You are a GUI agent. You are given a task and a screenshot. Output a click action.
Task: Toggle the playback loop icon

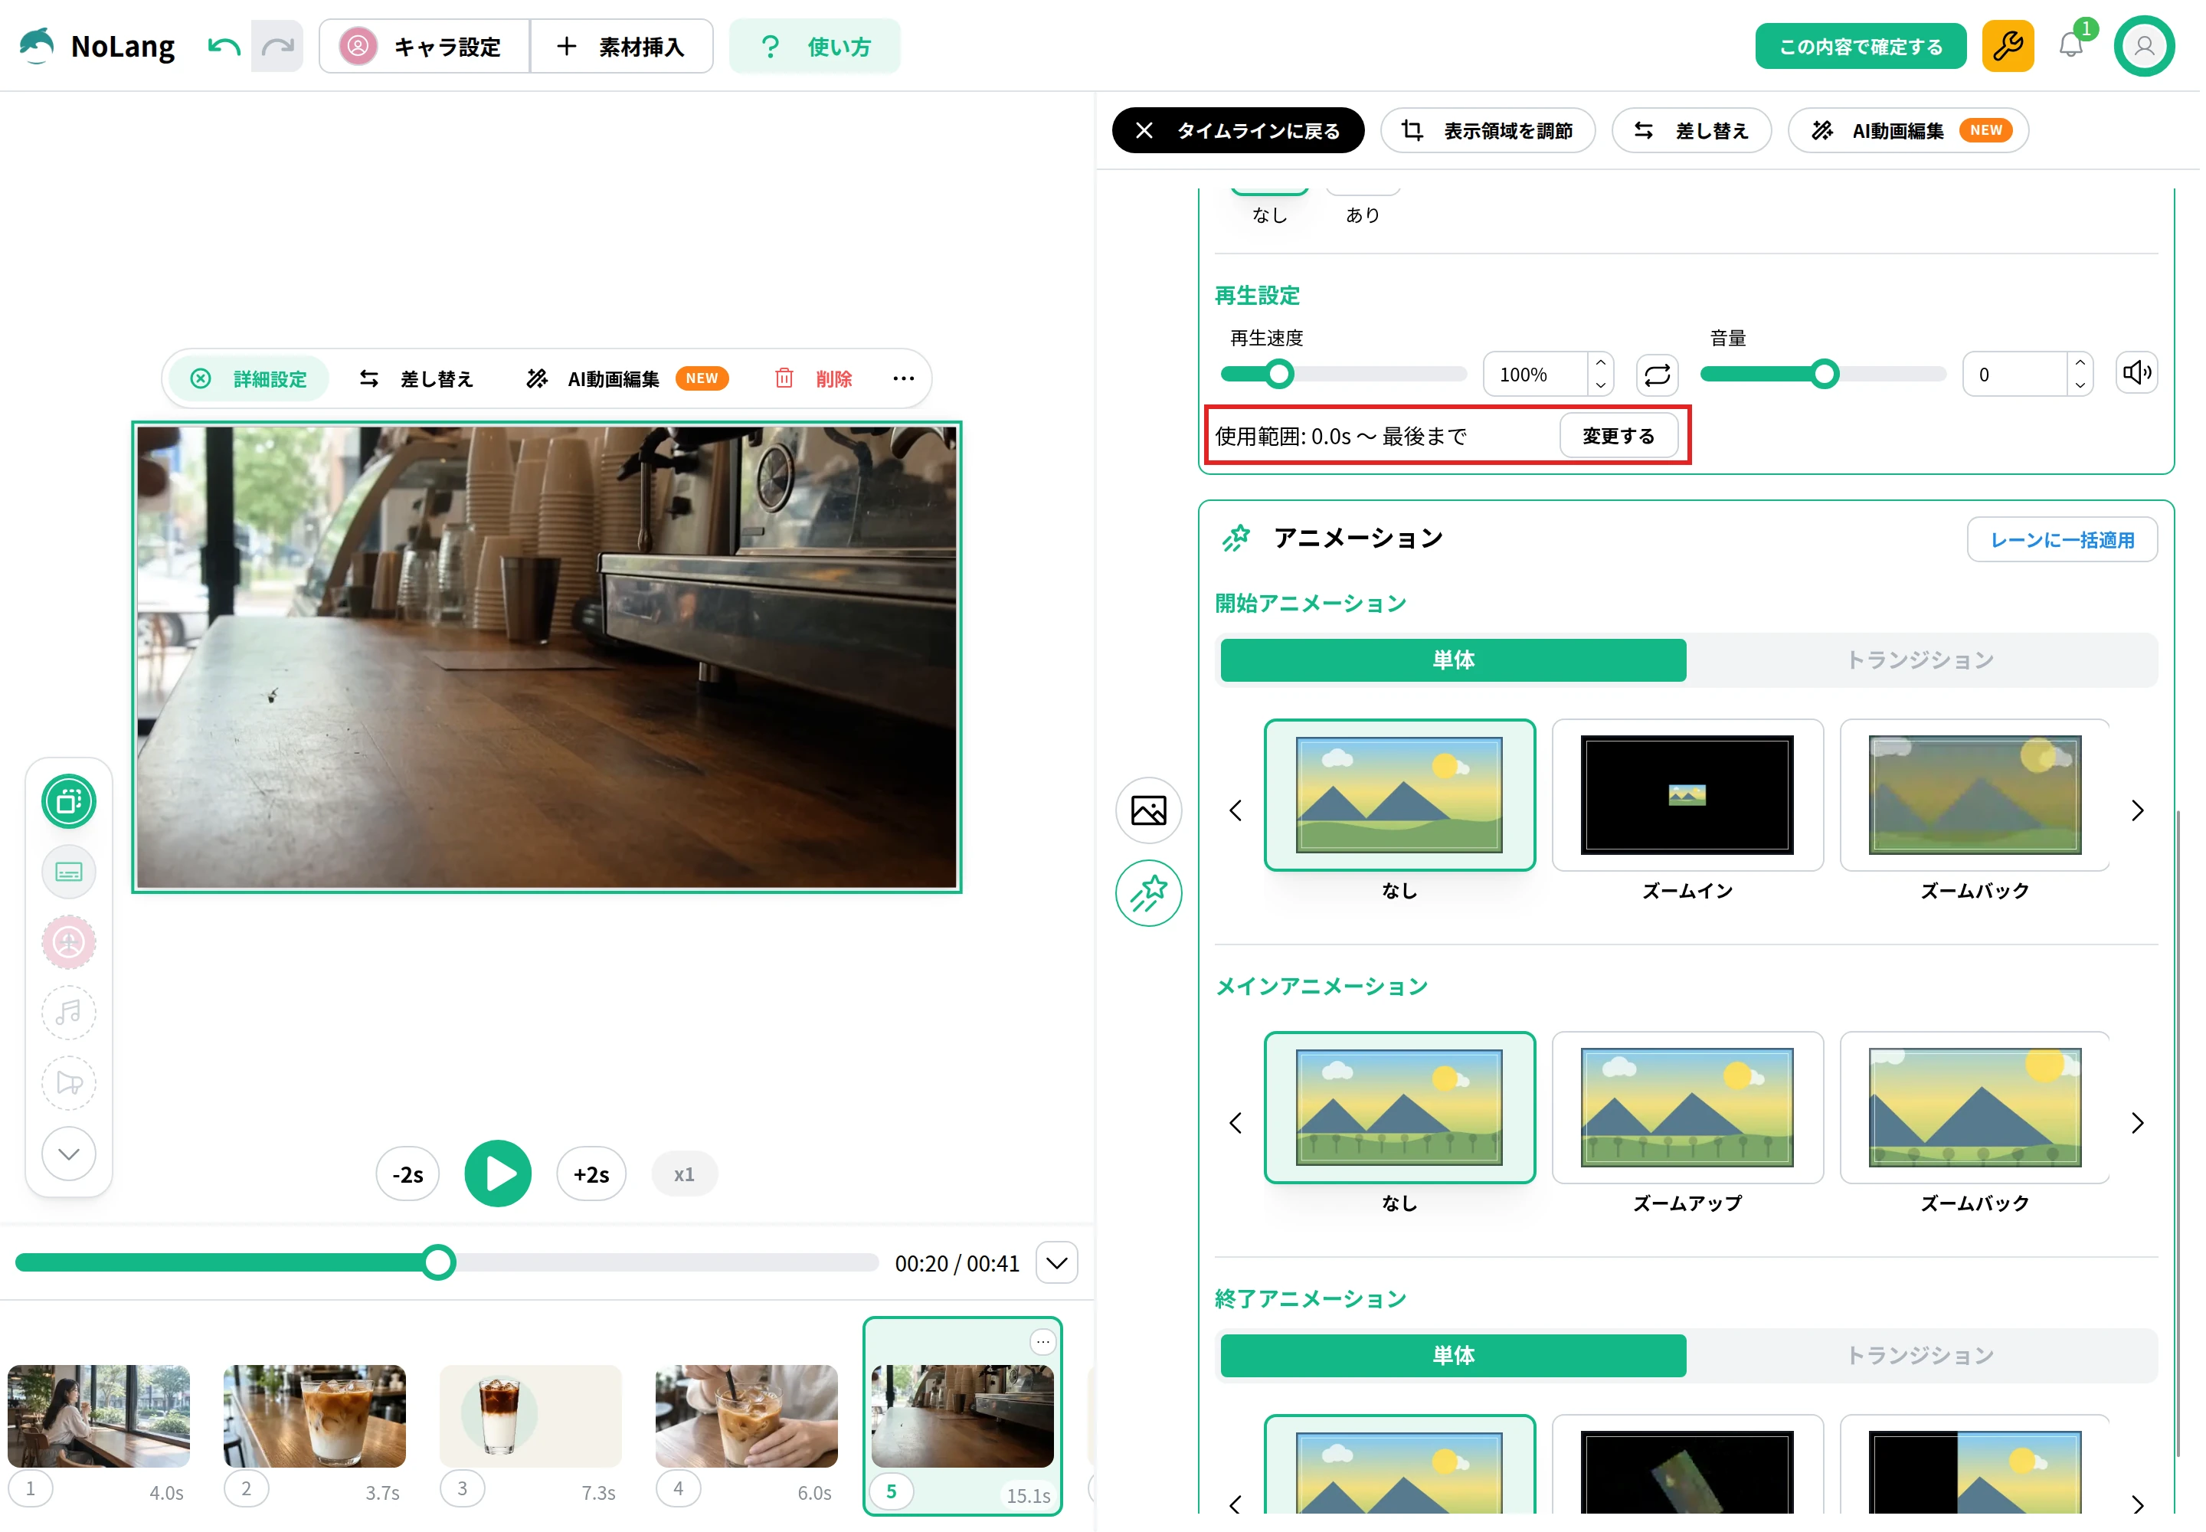click(x=1657, y=375)
